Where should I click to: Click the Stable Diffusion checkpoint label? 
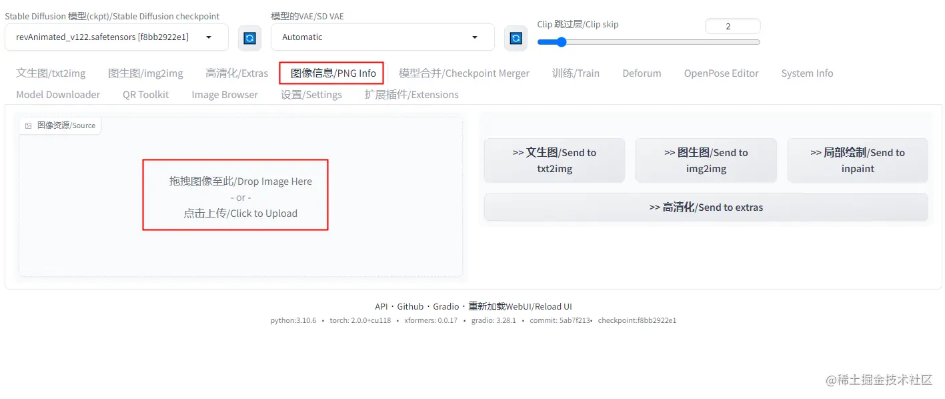coord(112,16)
